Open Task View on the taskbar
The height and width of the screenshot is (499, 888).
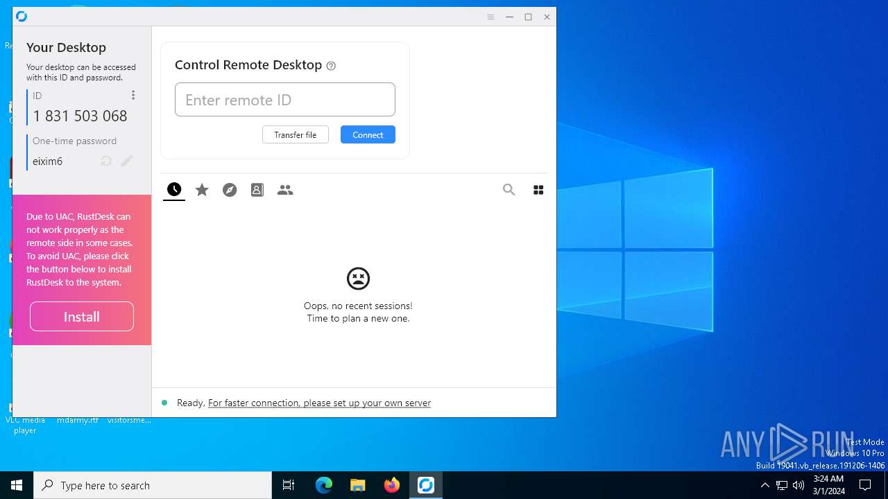[289, 485]
